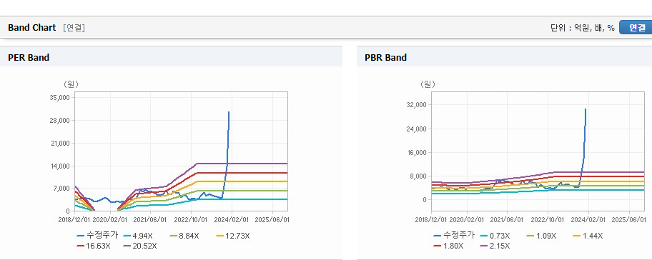Toggle 1.80X legend entry
Image resolution: width=652 pixels, height=260 pixels.
click(449, 246)
